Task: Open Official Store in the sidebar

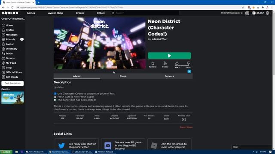Action: click(x=12, y=72)
